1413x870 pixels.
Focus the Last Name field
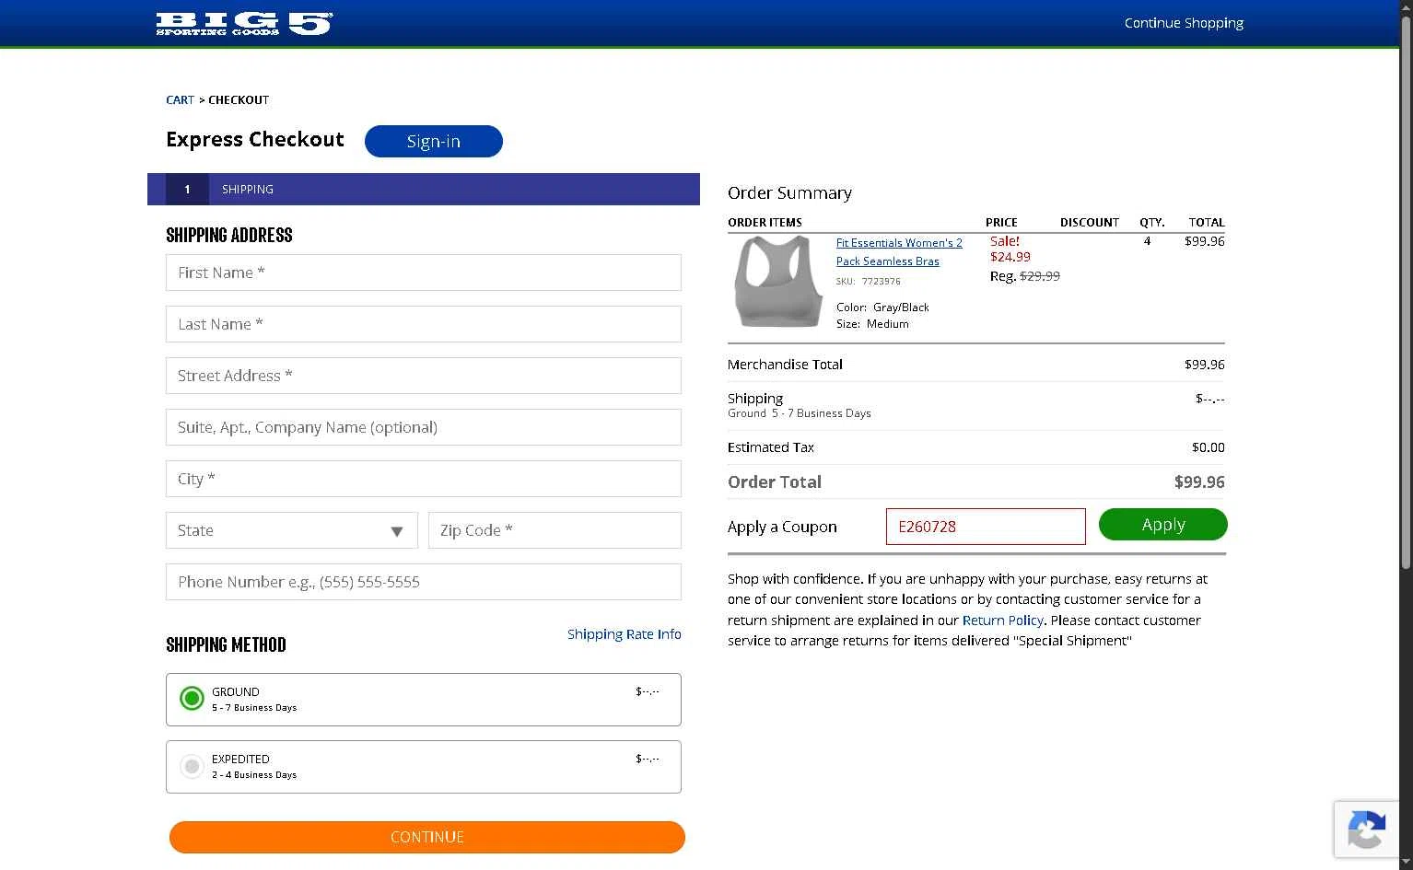[424, 324]
